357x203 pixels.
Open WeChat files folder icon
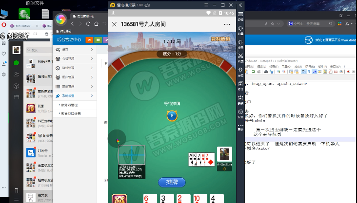click(x=16, y=97)
